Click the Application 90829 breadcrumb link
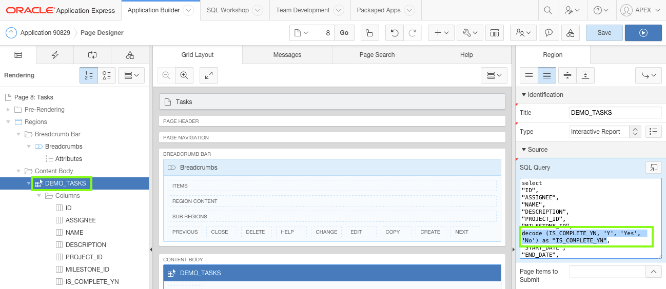This screenshot has width=666, height=289. (x=46, y=33)
